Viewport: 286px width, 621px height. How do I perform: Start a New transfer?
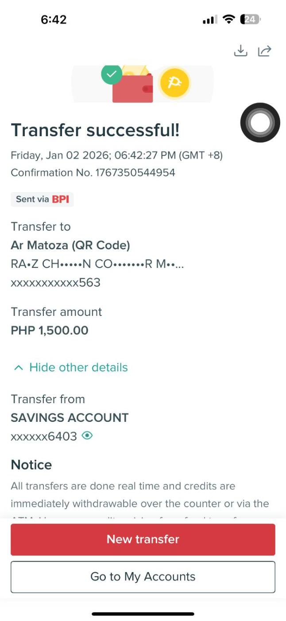[143, 539]
